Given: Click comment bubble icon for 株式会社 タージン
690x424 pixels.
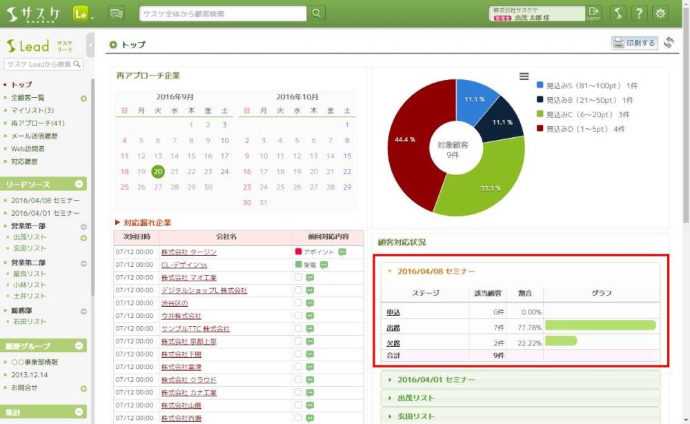Looking at the screenshot, I should 342,252.
